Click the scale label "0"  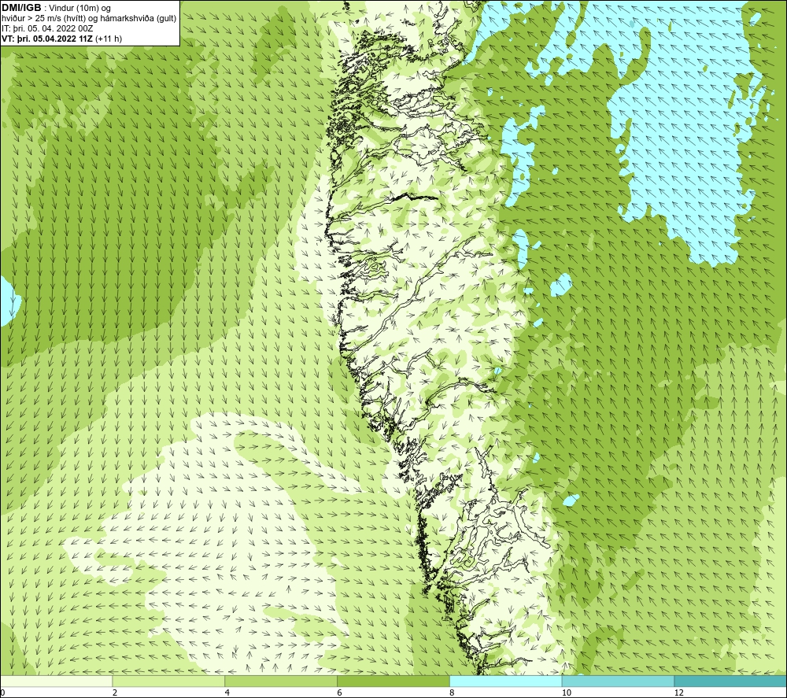pyautogui.click(x=2, y=692)
